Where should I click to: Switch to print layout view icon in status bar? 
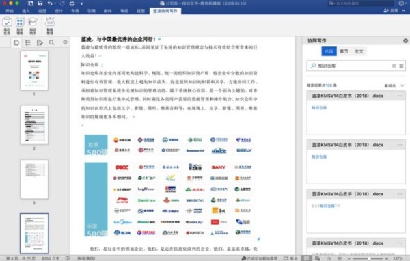(x=306, y=258)
